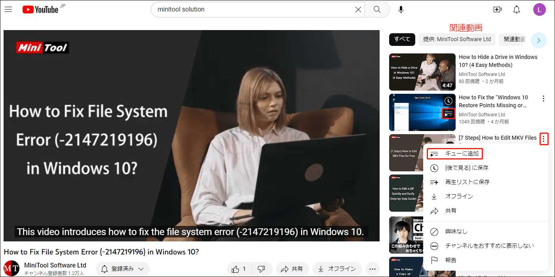The width and height of the screenshot is (555, 277).
Task: Choose チャンネルをおすすめに表示しない option
Action: pos(486,246)
